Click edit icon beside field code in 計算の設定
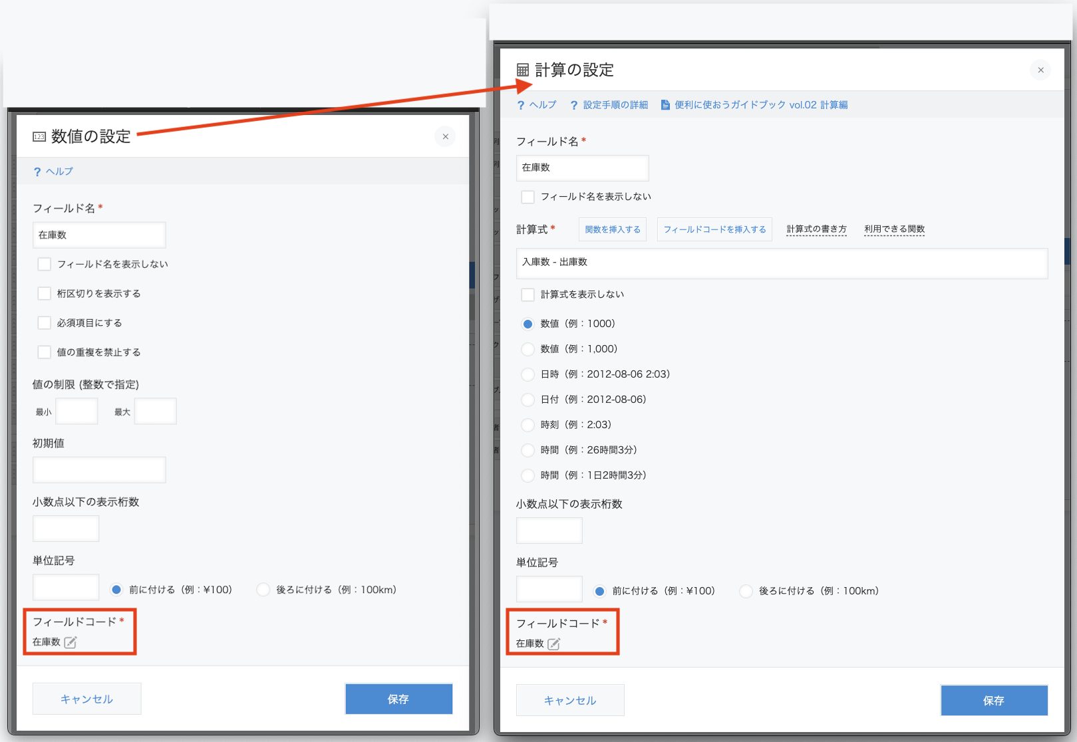This screenshot has width=1077, height=742. coord(553,644)
